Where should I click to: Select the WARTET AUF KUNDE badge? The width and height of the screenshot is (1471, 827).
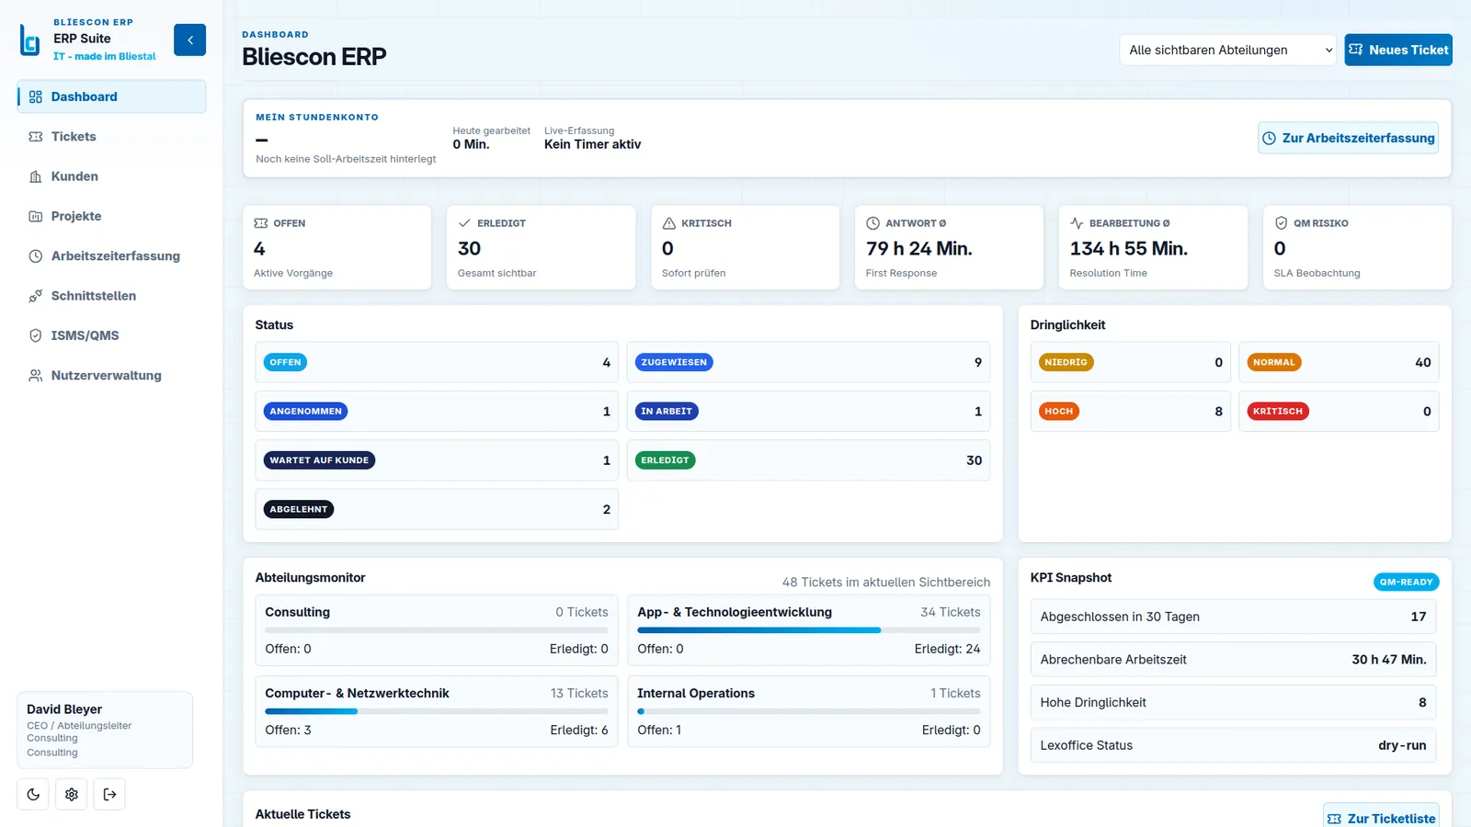click(319, 460)
